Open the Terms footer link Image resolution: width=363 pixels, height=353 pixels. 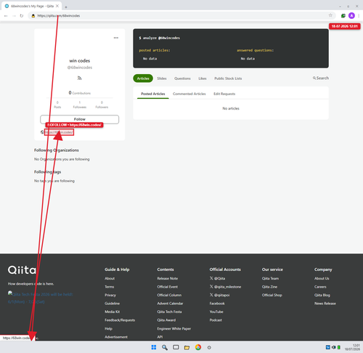coord(110,287)
